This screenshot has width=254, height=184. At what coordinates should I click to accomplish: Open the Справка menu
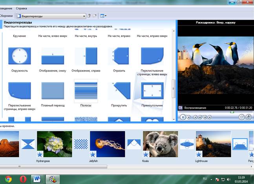(21, 8)
